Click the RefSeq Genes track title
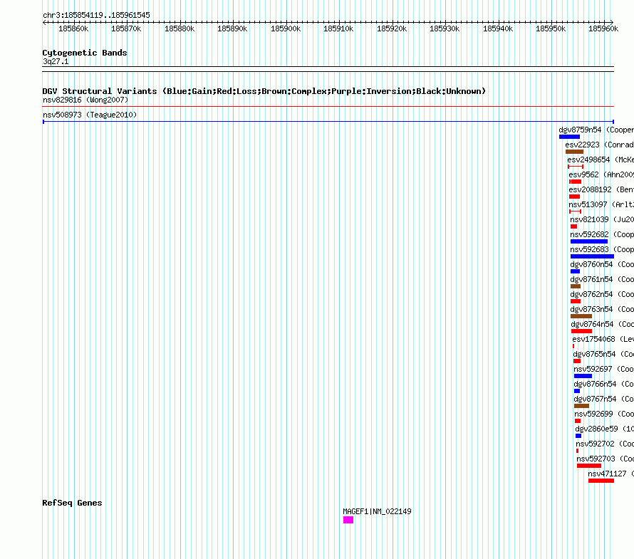 [x=72, y=503]
